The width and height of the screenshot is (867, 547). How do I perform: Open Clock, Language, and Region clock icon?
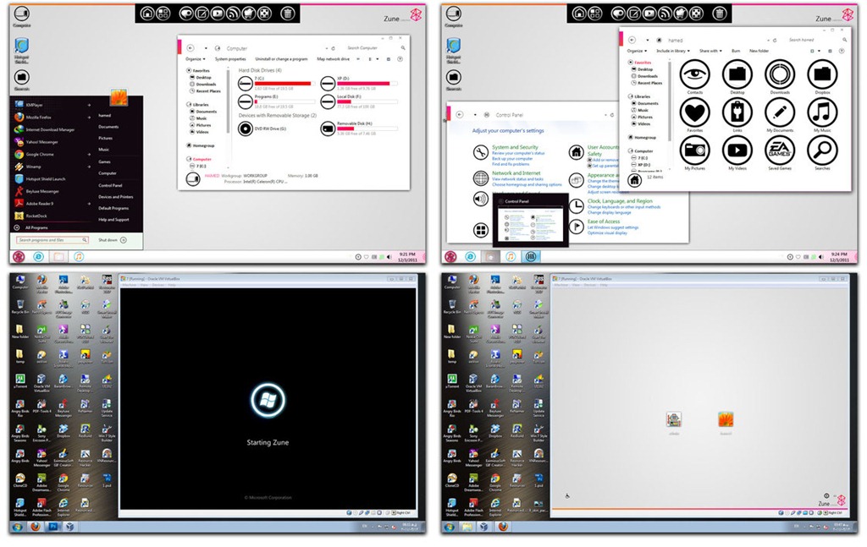(x=577, y=206)
